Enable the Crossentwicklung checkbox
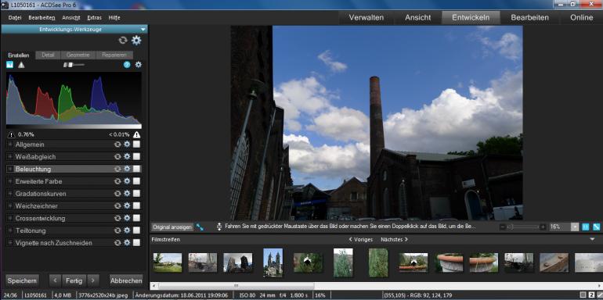 click(x=136, y=218)
